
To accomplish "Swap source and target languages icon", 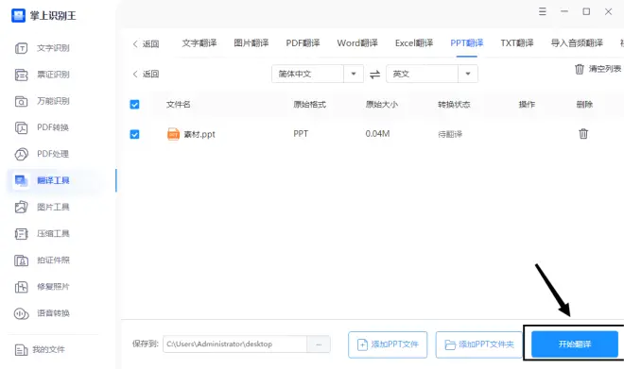I will (375, 74).
